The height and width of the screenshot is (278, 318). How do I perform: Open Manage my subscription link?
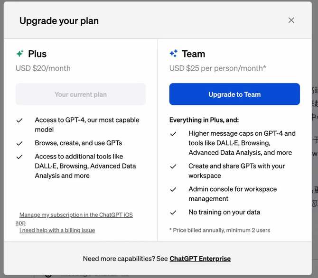pyautogui.click(x=76, y=215)
